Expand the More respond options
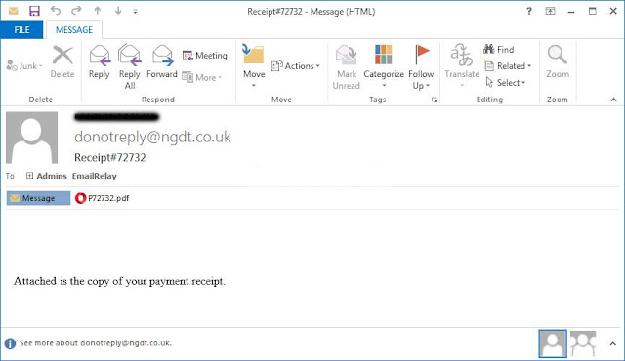Screen dimensions: 625x361 point(202,77)
